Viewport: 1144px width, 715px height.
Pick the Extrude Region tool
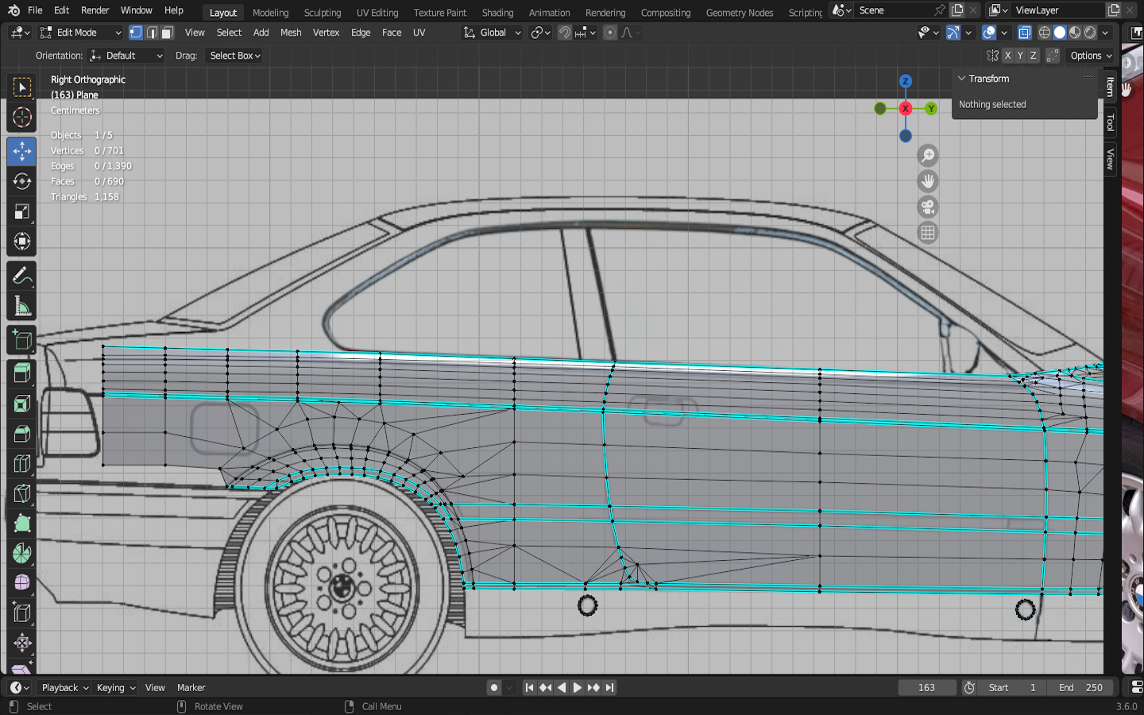(x=21, y=373)
